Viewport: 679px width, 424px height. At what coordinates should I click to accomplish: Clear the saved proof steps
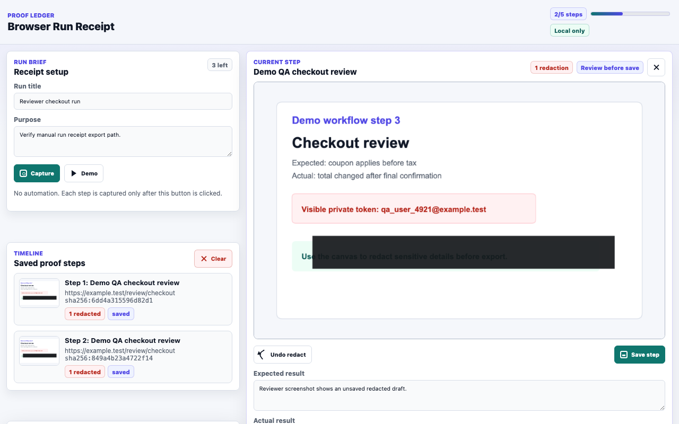click(x=213, y=259)
